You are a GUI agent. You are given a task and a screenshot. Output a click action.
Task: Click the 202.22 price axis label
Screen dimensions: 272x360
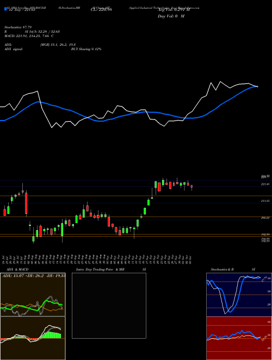[265, 218]
